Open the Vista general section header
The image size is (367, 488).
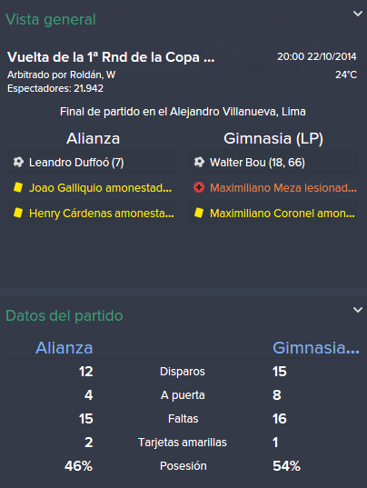tap(51, 19)
